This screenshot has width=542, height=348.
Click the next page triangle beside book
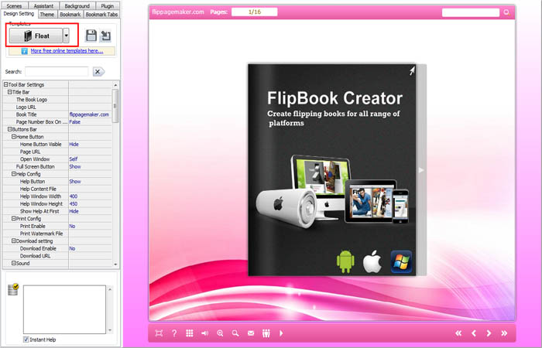pyautogui.click(x=421, y=170)
